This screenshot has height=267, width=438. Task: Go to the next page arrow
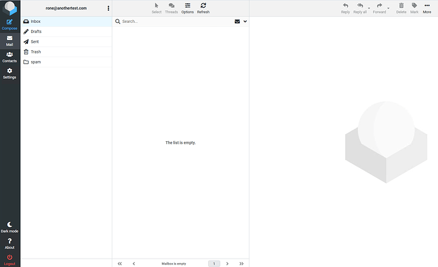point(227,263)
